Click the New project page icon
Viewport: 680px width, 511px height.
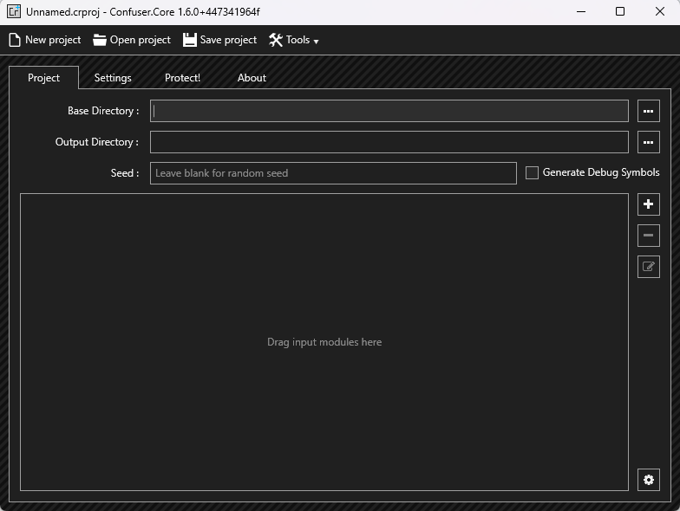click(x=15, y=40)
